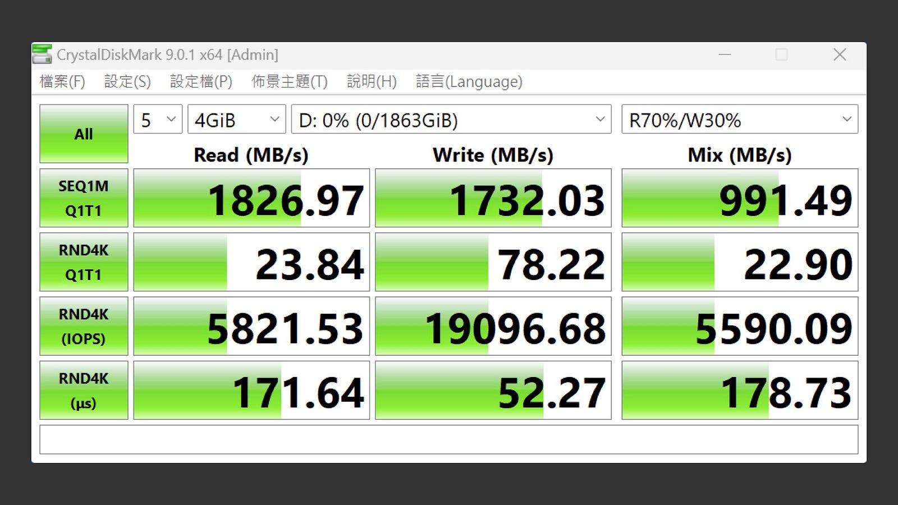Viewport: 898px width, 505px height.
Task: Click the SEQ1M write result 1732.03
Action: tap(493, 198)
